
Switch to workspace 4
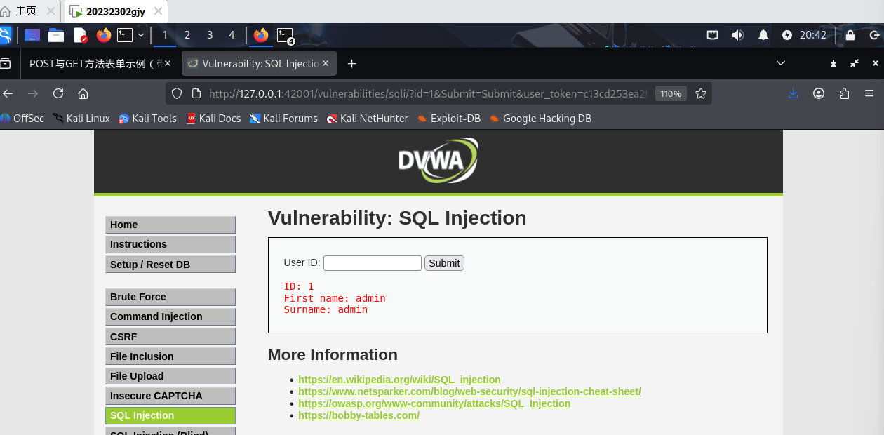tap(232, 35)
